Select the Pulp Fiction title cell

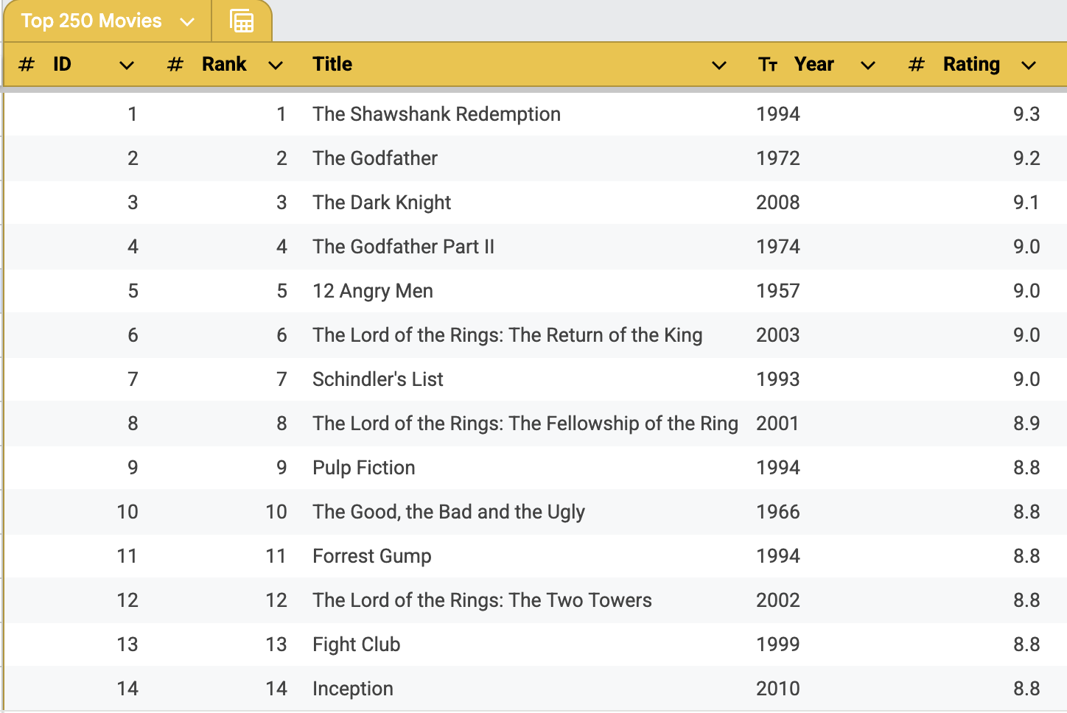(x=363, y=468)
